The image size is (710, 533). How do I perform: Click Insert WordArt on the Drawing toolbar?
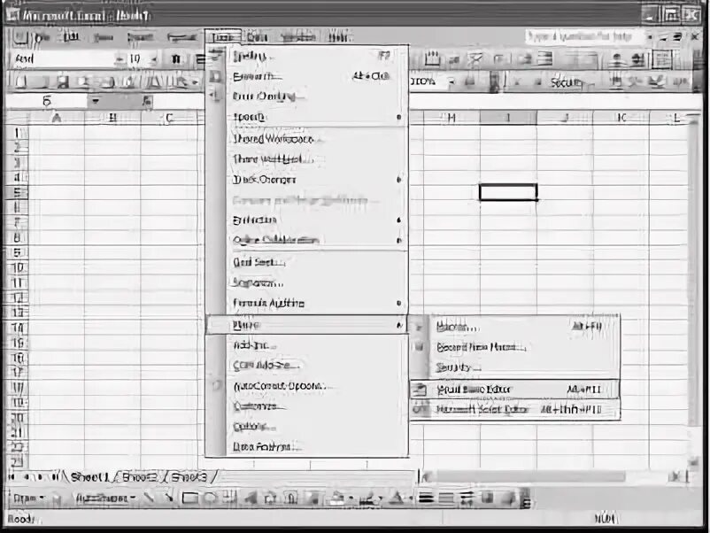(251, 498)
